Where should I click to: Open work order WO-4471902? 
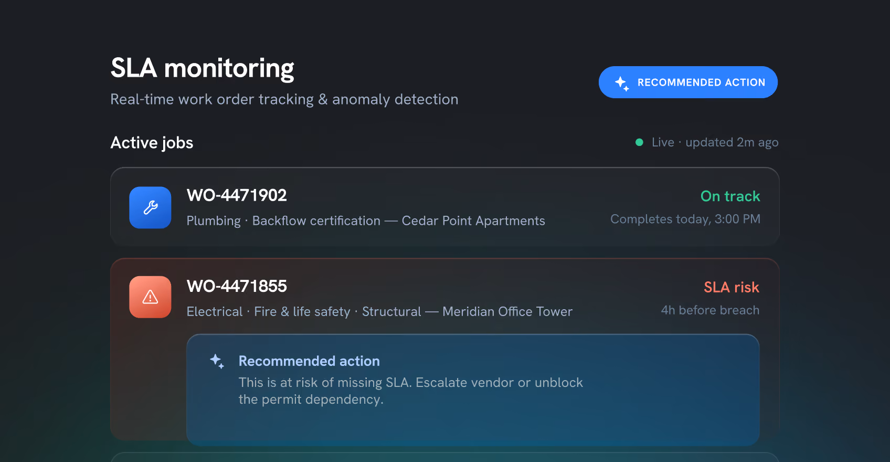pyautogui.click(x=445, y=207)
